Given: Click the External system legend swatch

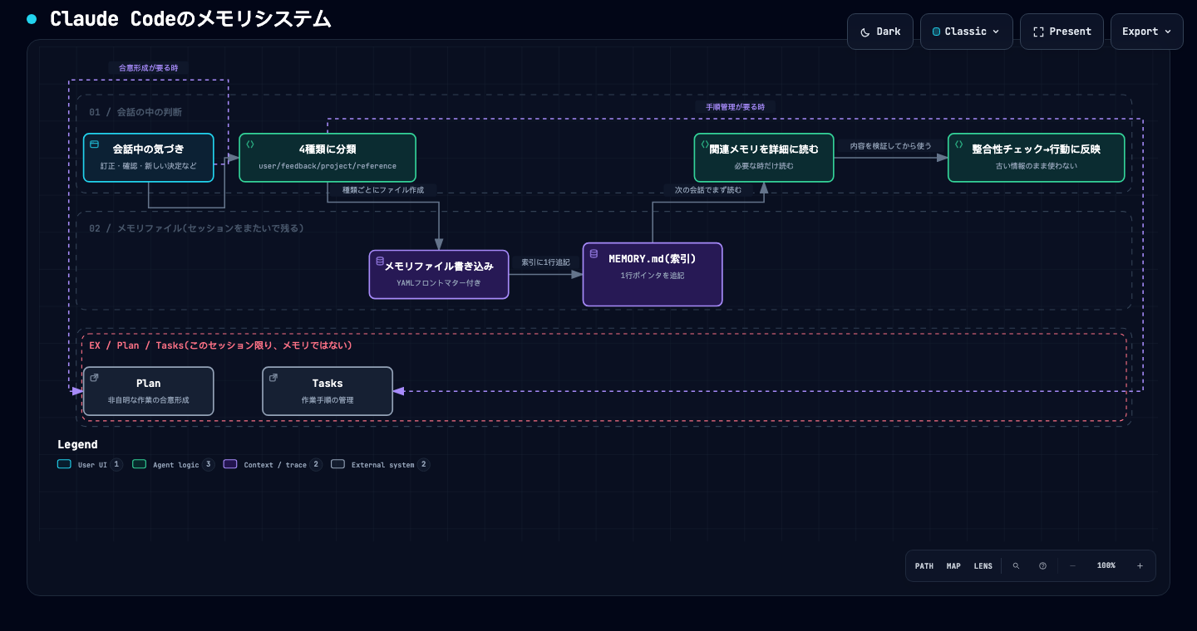Looking at the screenshot, I should pyautogui.click(x=337, y=465).
